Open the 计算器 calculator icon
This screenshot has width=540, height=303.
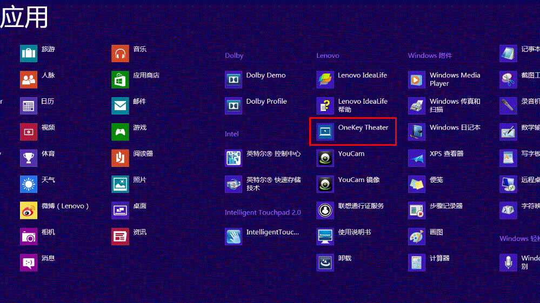417,262
